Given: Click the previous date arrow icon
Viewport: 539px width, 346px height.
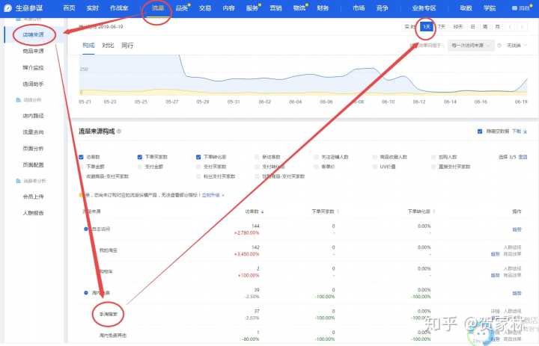Looking at the screenshot, I should 511,26.
